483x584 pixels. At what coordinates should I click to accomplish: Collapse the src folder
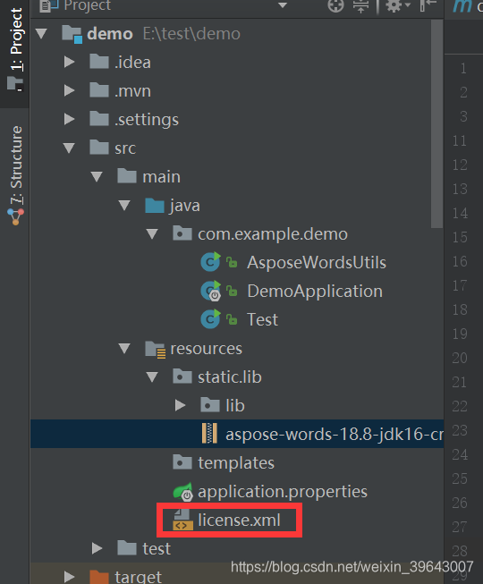pos(69,148)
